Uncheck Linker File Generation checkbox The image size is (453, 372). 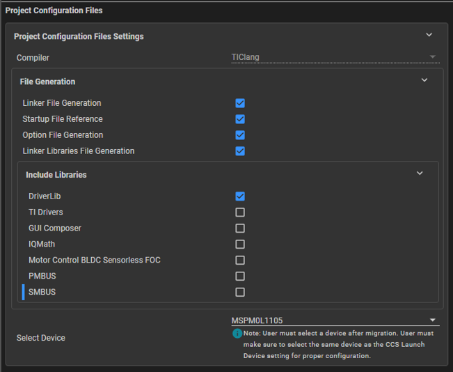point(240,103)
